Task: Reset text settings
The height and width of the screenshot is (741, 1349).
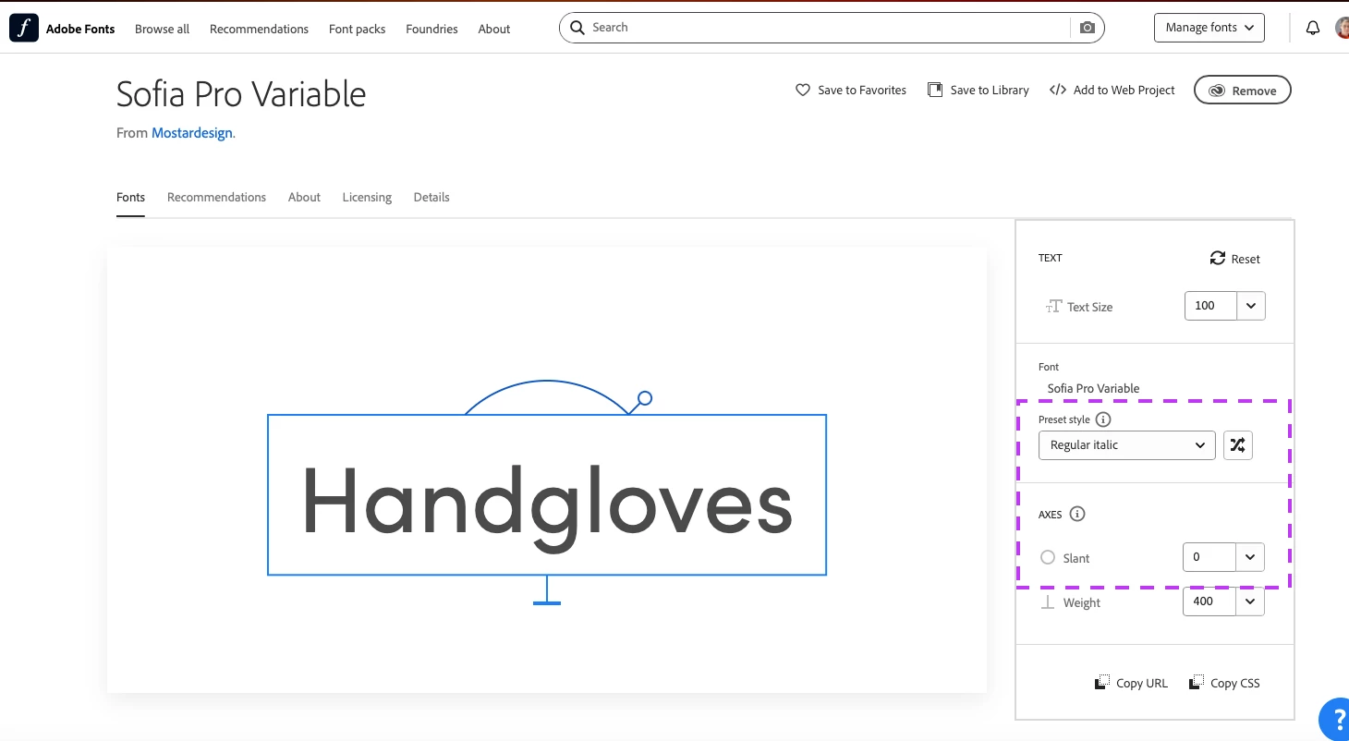Action: pos(1235,259)
